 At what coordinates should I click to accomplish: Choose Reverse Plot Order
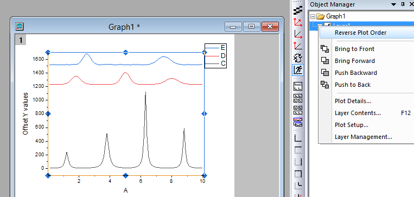coord(360,33)
